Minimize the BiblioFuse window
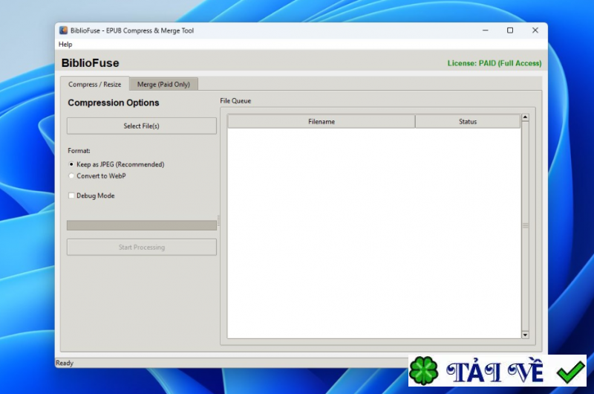This screenshot has width=594, height=394. 486,30
